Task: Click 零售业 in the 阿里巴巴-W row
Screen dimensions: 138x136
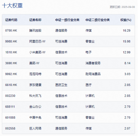Action: click(90, 41)
